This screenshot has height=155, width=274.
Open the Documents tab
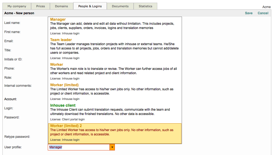click(x=120, y=6)
